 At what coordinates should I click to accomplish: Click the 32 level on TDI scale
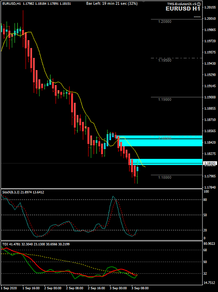(x=206, y=274)
